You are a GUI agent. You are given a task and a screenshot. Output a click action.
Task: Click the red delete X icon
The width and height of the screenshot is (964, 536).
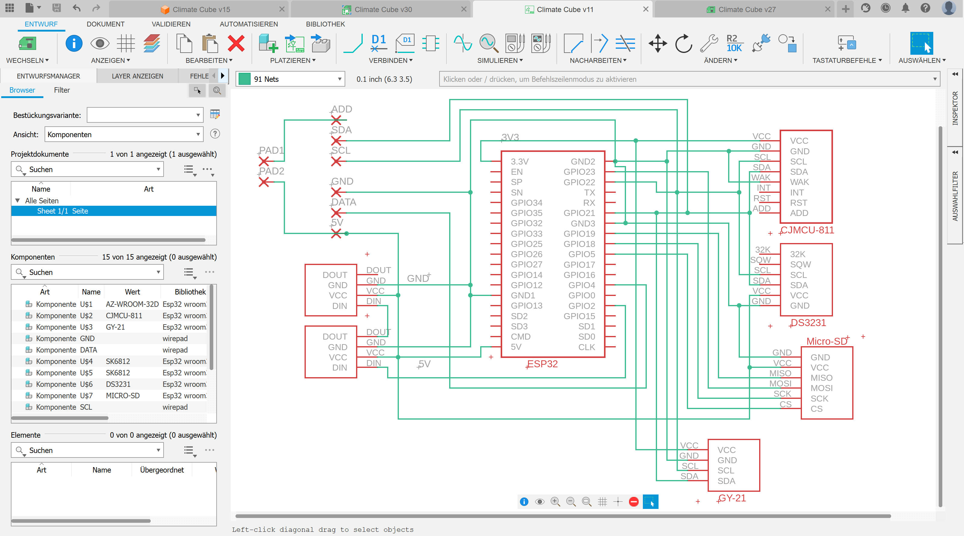pos(236,44)
